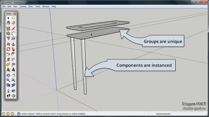Viewport: 209px width, 117px height.
Task: Open the File menu
Action: coord(4,6)
